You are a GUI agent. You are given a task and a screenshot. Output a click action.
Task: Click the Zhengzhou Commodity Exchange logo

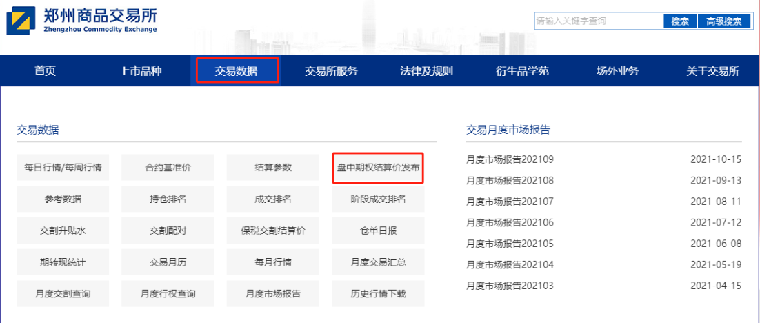(82, 21)
